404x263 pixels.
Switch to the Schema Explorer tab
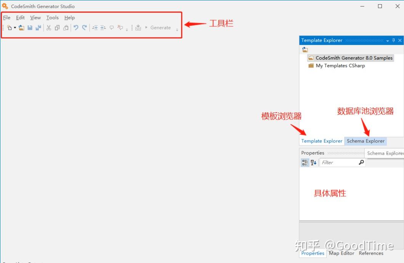(x=365, y=141)
